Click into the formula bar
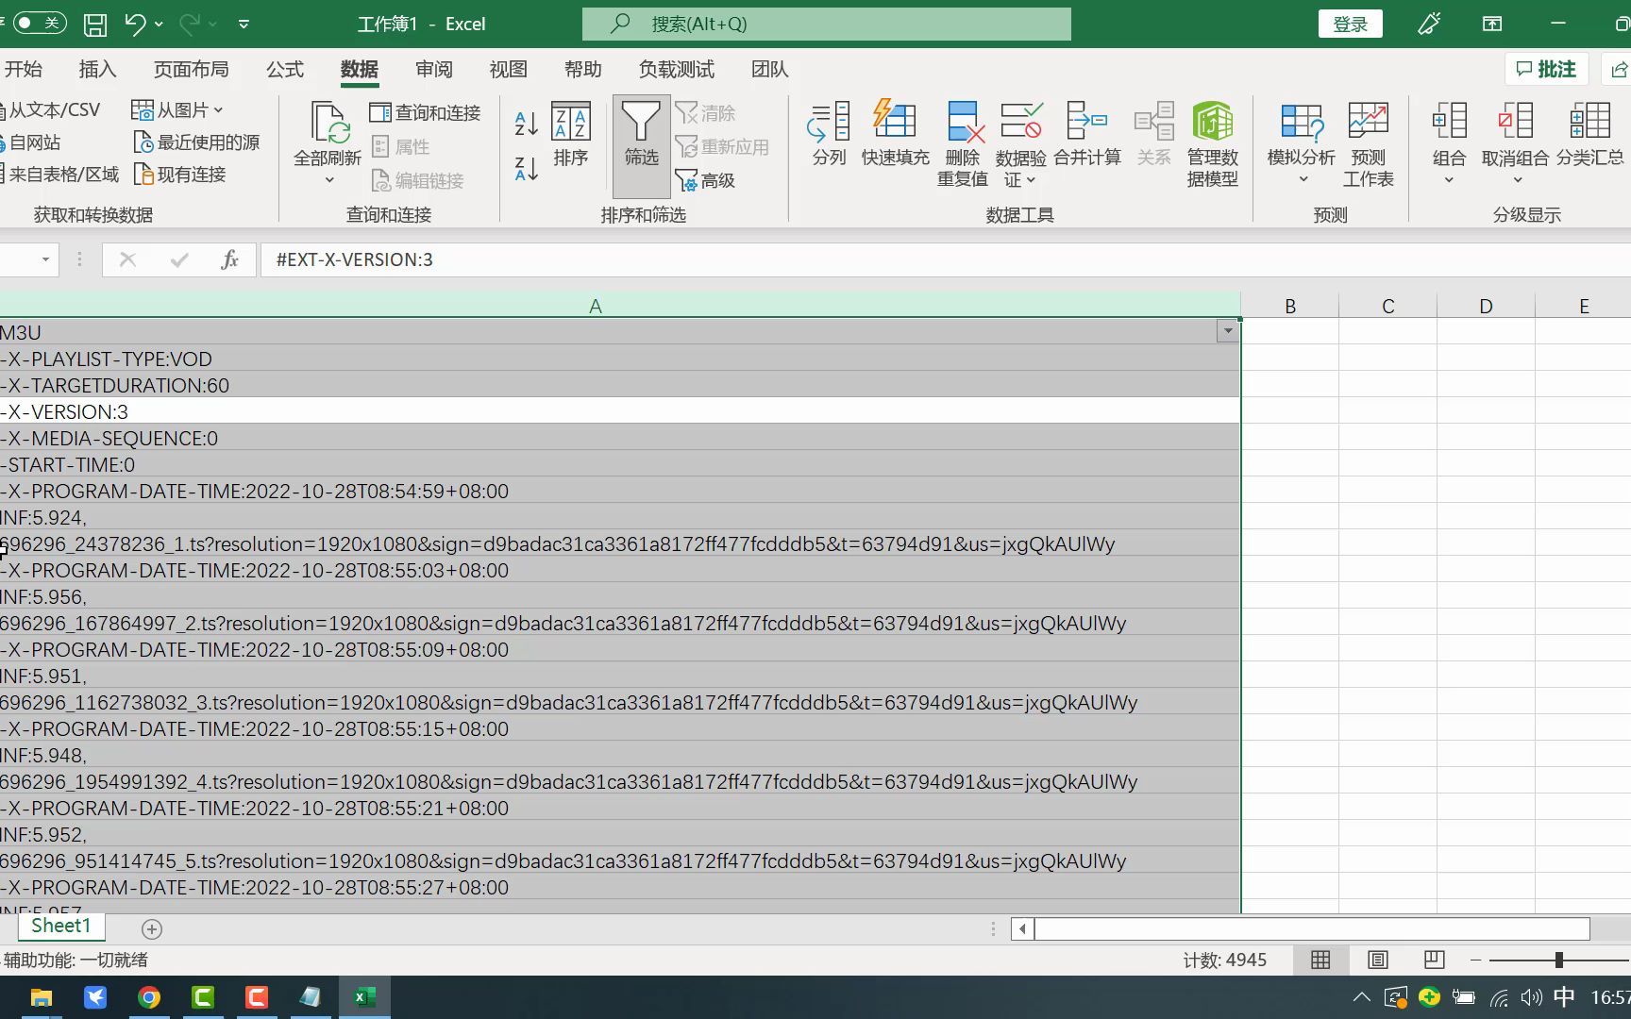The image size is (1631, 1019). 944,259
